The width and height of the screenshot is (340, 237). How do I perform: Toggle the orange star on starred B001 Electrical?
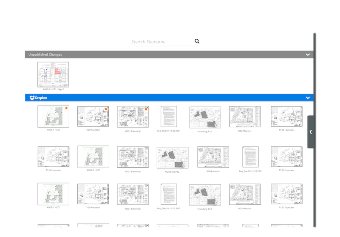146,109
